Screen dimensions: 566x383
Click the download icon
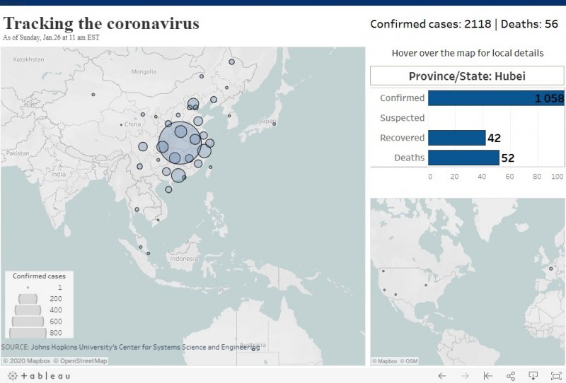[533, 376]
